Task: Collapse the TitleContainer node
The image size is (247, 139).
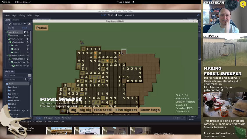Action: [7, 39]
